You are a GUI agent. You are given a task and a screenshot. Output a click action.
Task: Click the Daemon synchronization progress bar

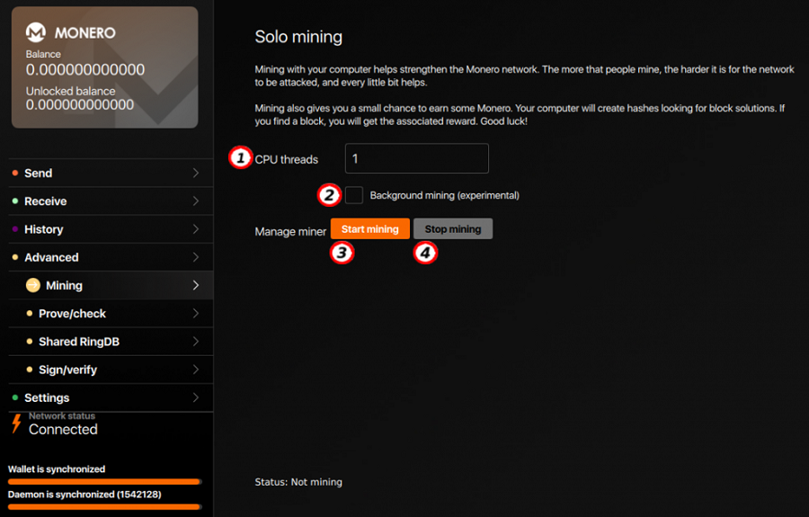pyautogui.click(x=104, y=506)
